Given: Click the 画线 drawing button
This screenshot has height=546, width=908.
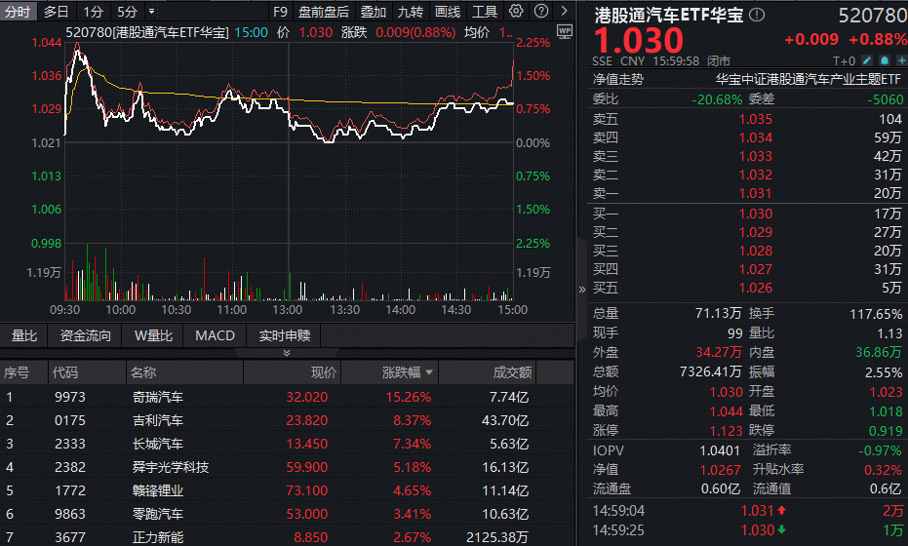Looking at the screenshot, I should tap(448, 12).
